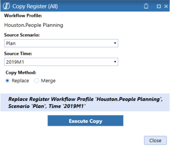This screenshot has height=148, width=170.
Task: Click the Copy Method label
Action: tap(21, 73)
